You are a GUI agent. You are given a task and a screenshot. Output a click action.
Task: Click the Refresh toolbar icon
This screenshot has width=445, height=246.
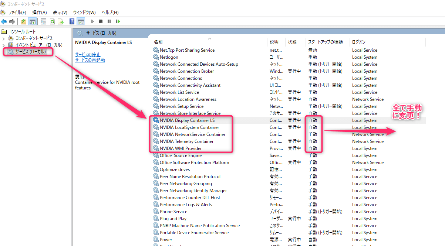tap(53, 21)
